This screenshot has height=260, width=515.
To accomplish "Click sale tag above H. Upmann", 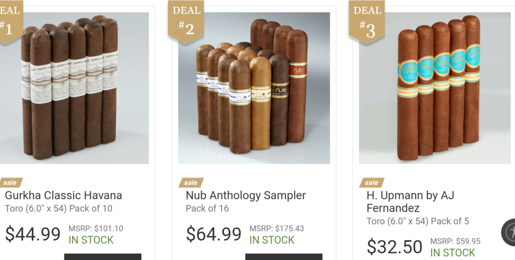I will (x=372, y=182).
